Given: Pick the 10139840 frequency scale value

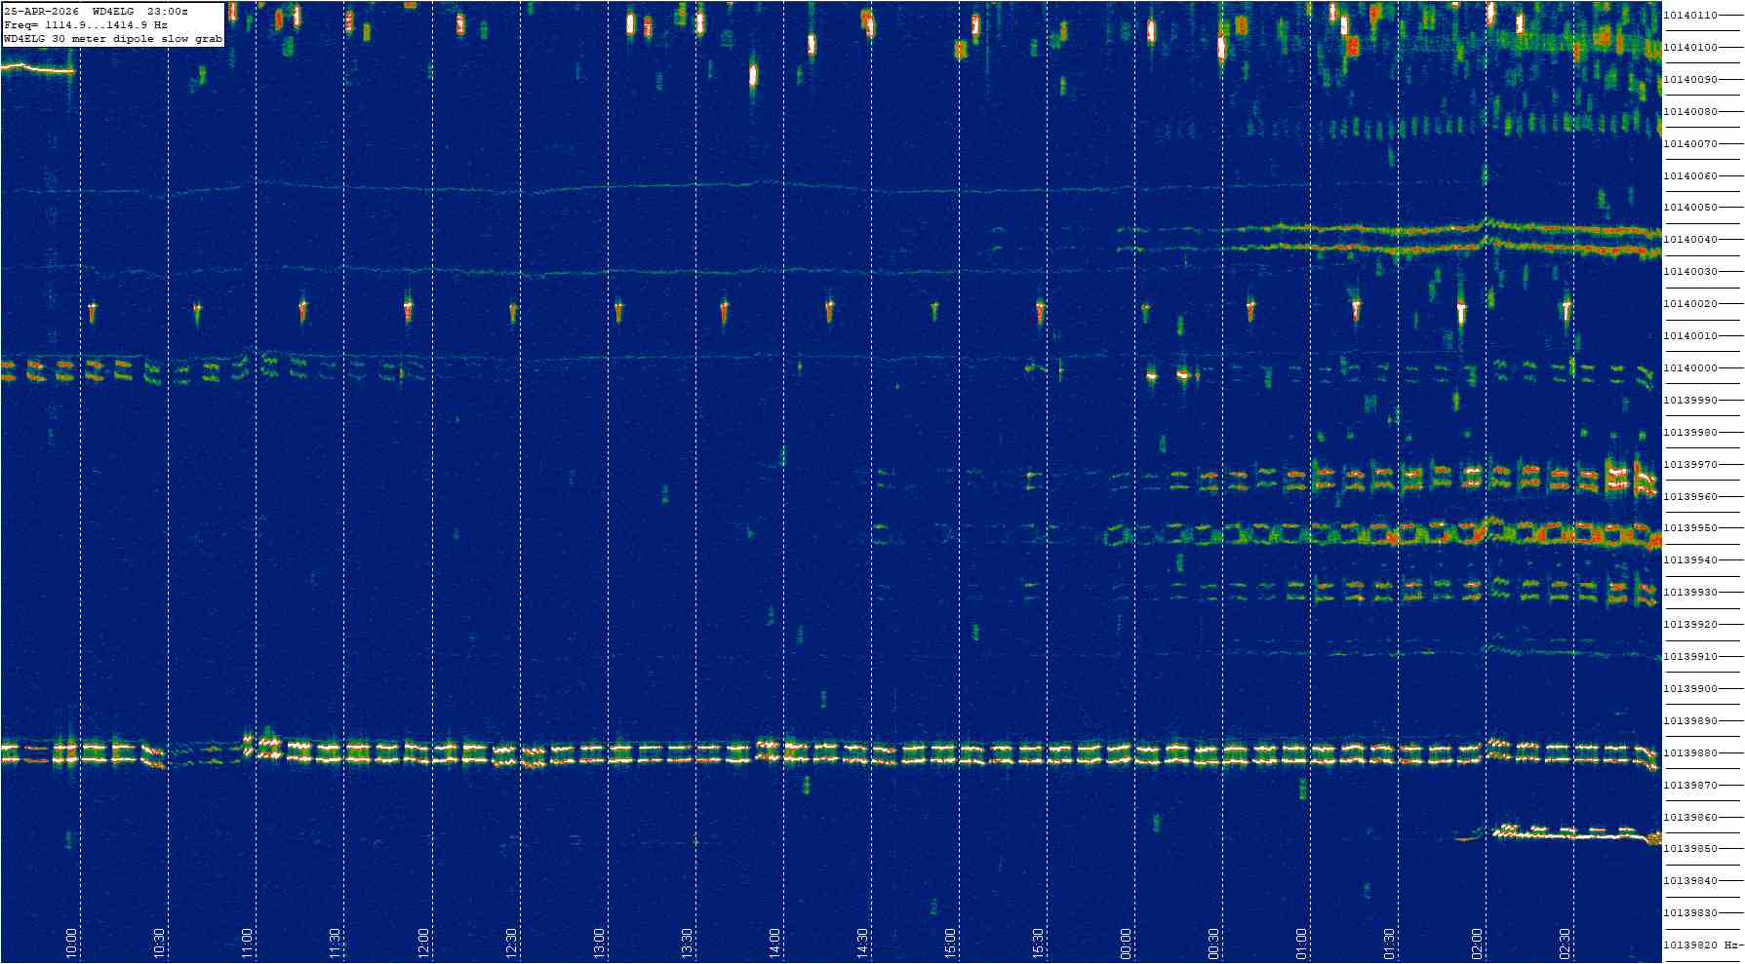Looking at the screenshot, I should click(x=1690, y=881).
